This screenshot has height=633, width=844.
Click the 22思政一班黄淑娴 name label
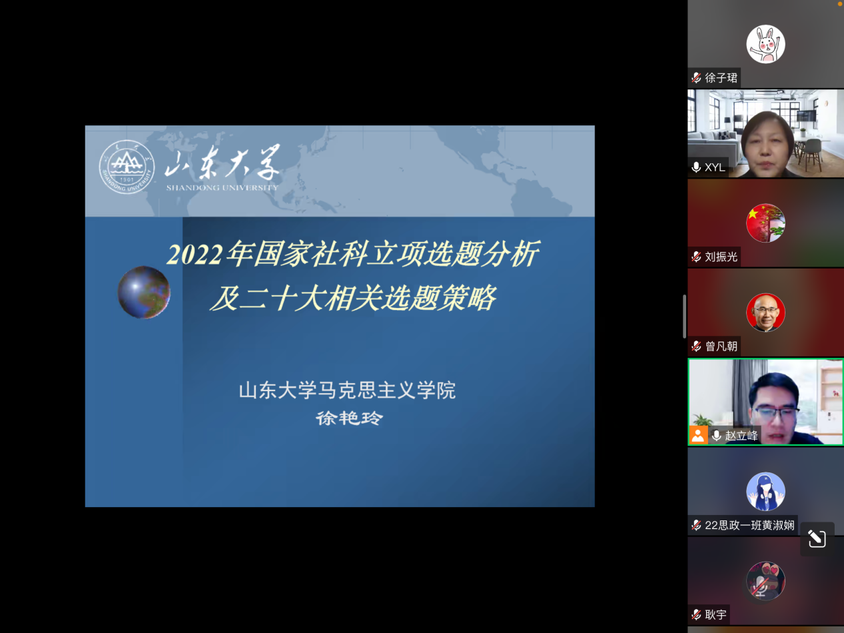click(x=749, y=525)
